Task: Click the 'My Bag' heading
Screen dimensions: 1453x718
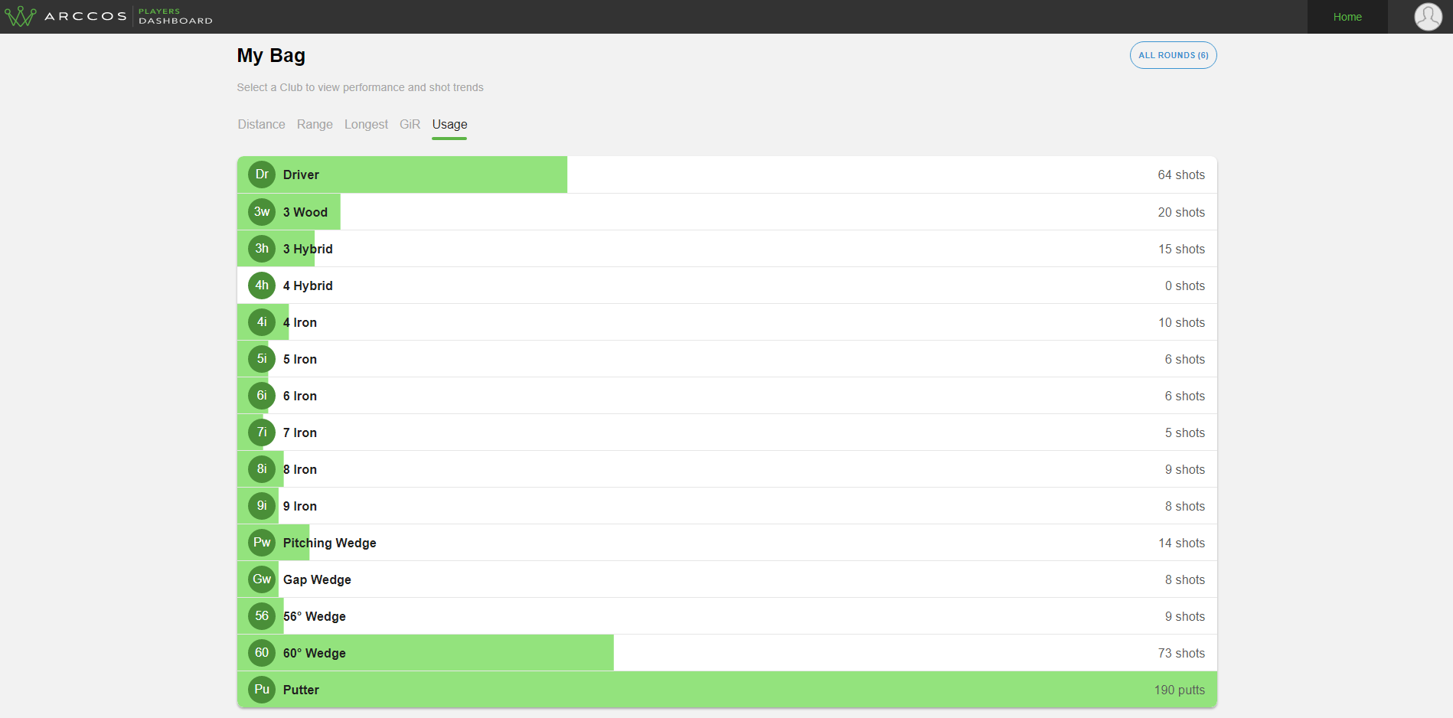Action: click(x=271, y=56)
